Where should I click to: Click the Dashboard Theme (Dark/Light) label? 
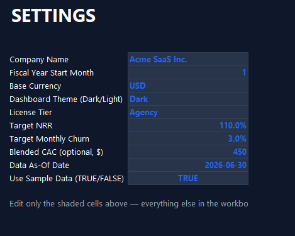66,99
